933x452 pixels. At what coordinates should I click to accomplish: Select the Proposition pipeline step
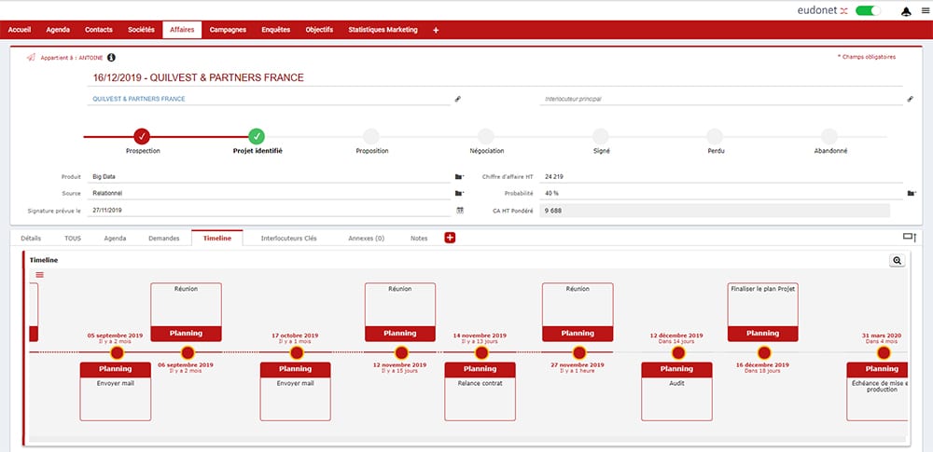pos(371,136)
